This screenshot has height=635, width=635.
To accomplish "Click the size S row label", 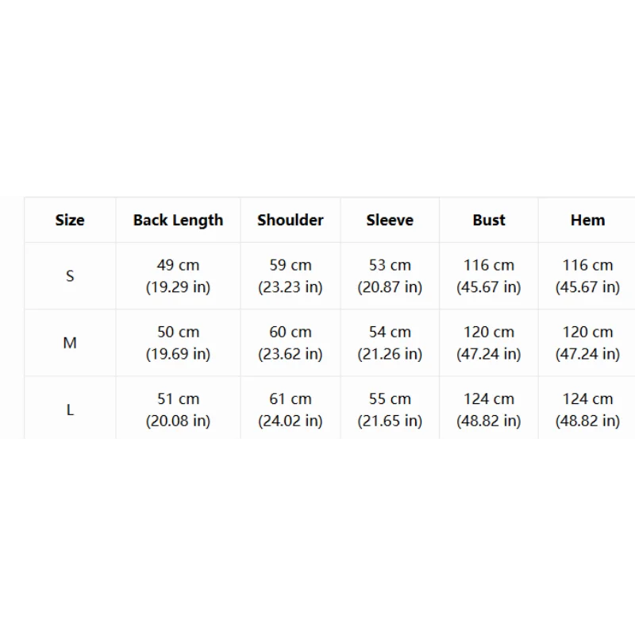I will pyautogui.click(x=70, y=276).
